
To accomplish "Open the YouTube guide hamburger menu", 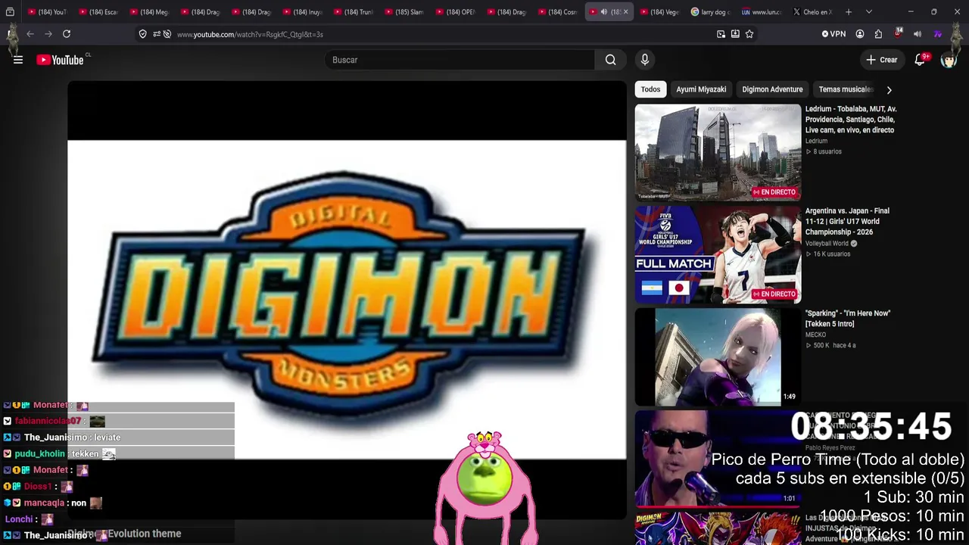I will pyautogui.click(x=18, y=60).
